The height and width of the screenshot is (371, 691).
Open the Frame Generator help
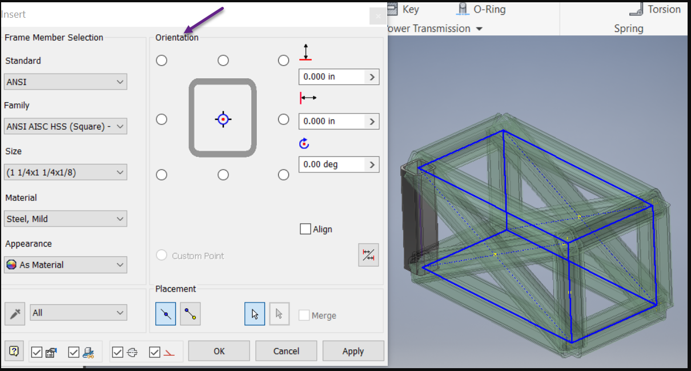tap(13, 351)
